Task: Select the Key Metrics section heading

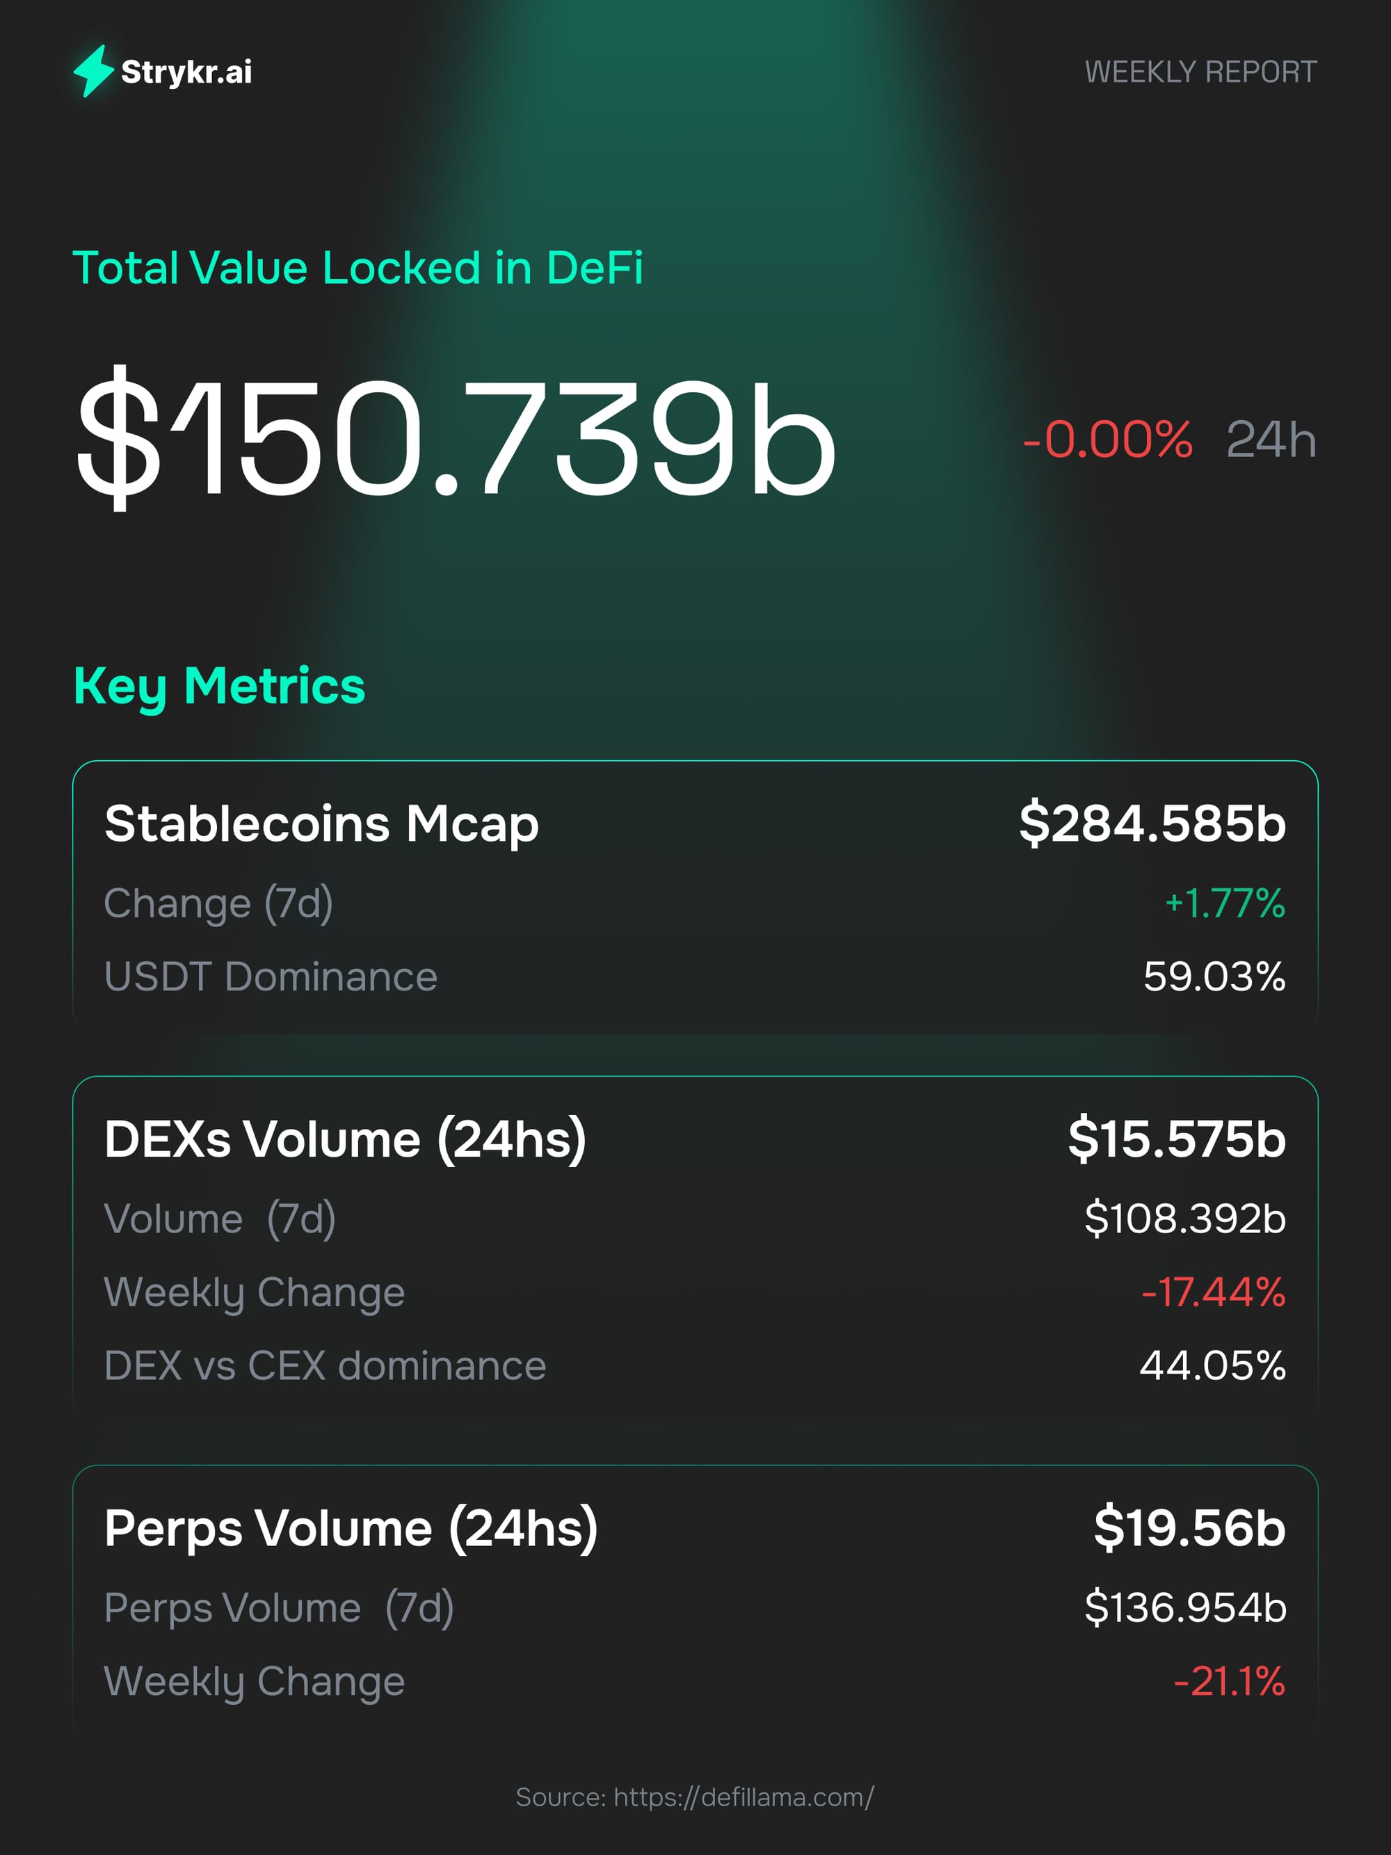Action: coord(220,686)
